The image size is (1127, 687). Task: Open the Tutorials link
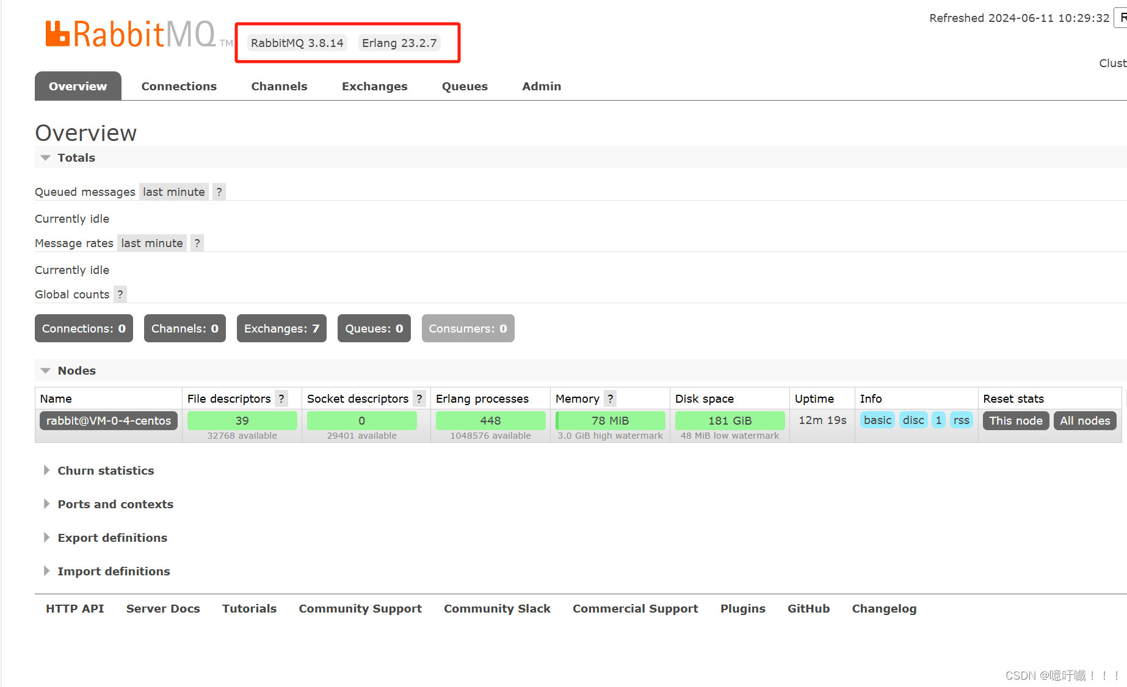(249, 608)
